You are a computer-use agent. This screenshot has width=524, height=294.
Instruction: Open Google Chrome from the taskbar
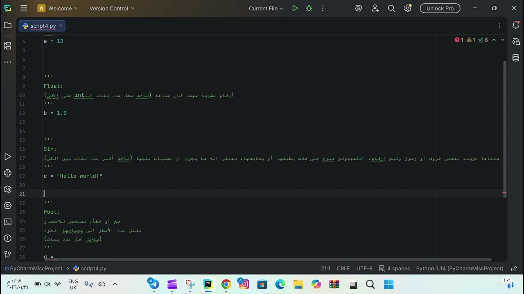coord(226,284)
